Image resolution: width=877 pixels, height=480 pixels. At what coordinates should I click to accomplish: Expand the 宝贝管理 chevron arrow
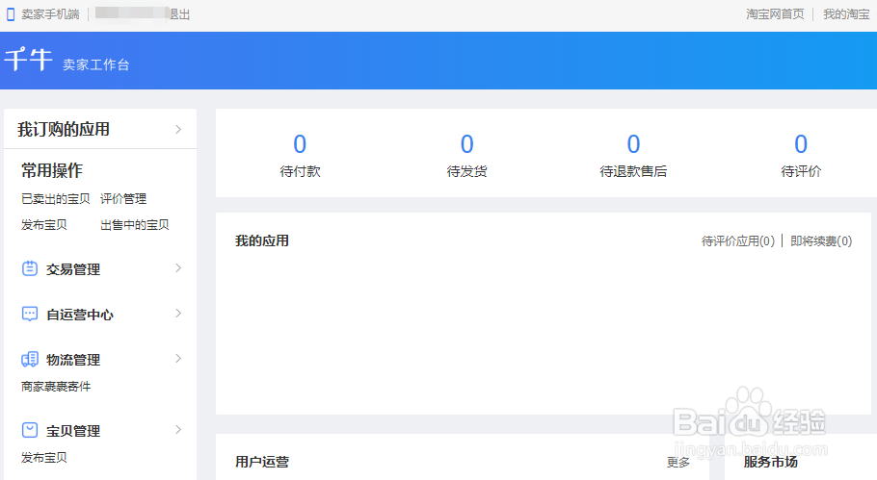[178, 430]
